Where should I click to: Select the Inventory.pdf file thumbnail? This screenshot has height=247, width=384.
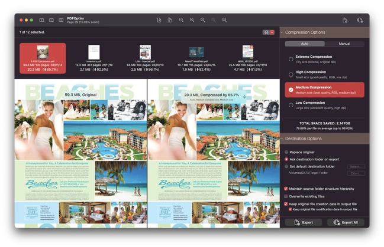coord(94,52)
